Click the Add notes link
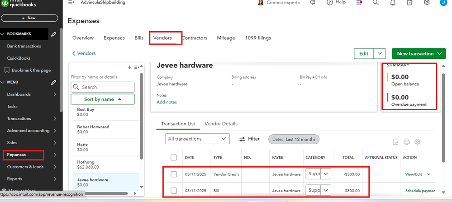 tap(167, 102)
